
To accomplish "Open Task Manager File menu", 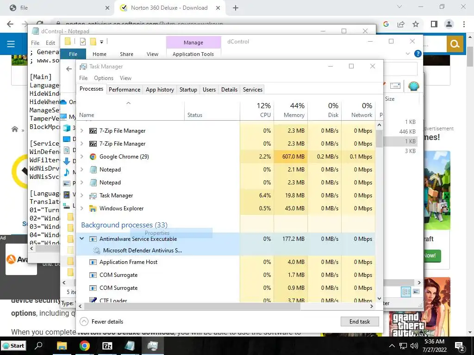I will click(x=83, y=78).
